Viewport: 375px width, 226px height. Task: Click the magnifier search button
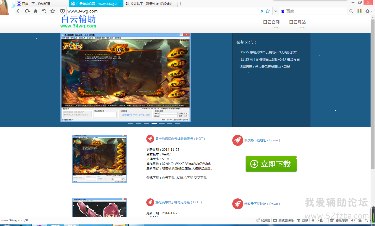click(x=351, y=11)
